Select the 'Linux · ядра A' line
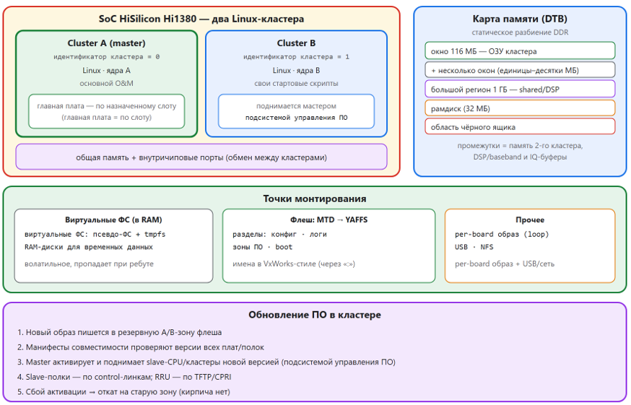 click(107, 71)
